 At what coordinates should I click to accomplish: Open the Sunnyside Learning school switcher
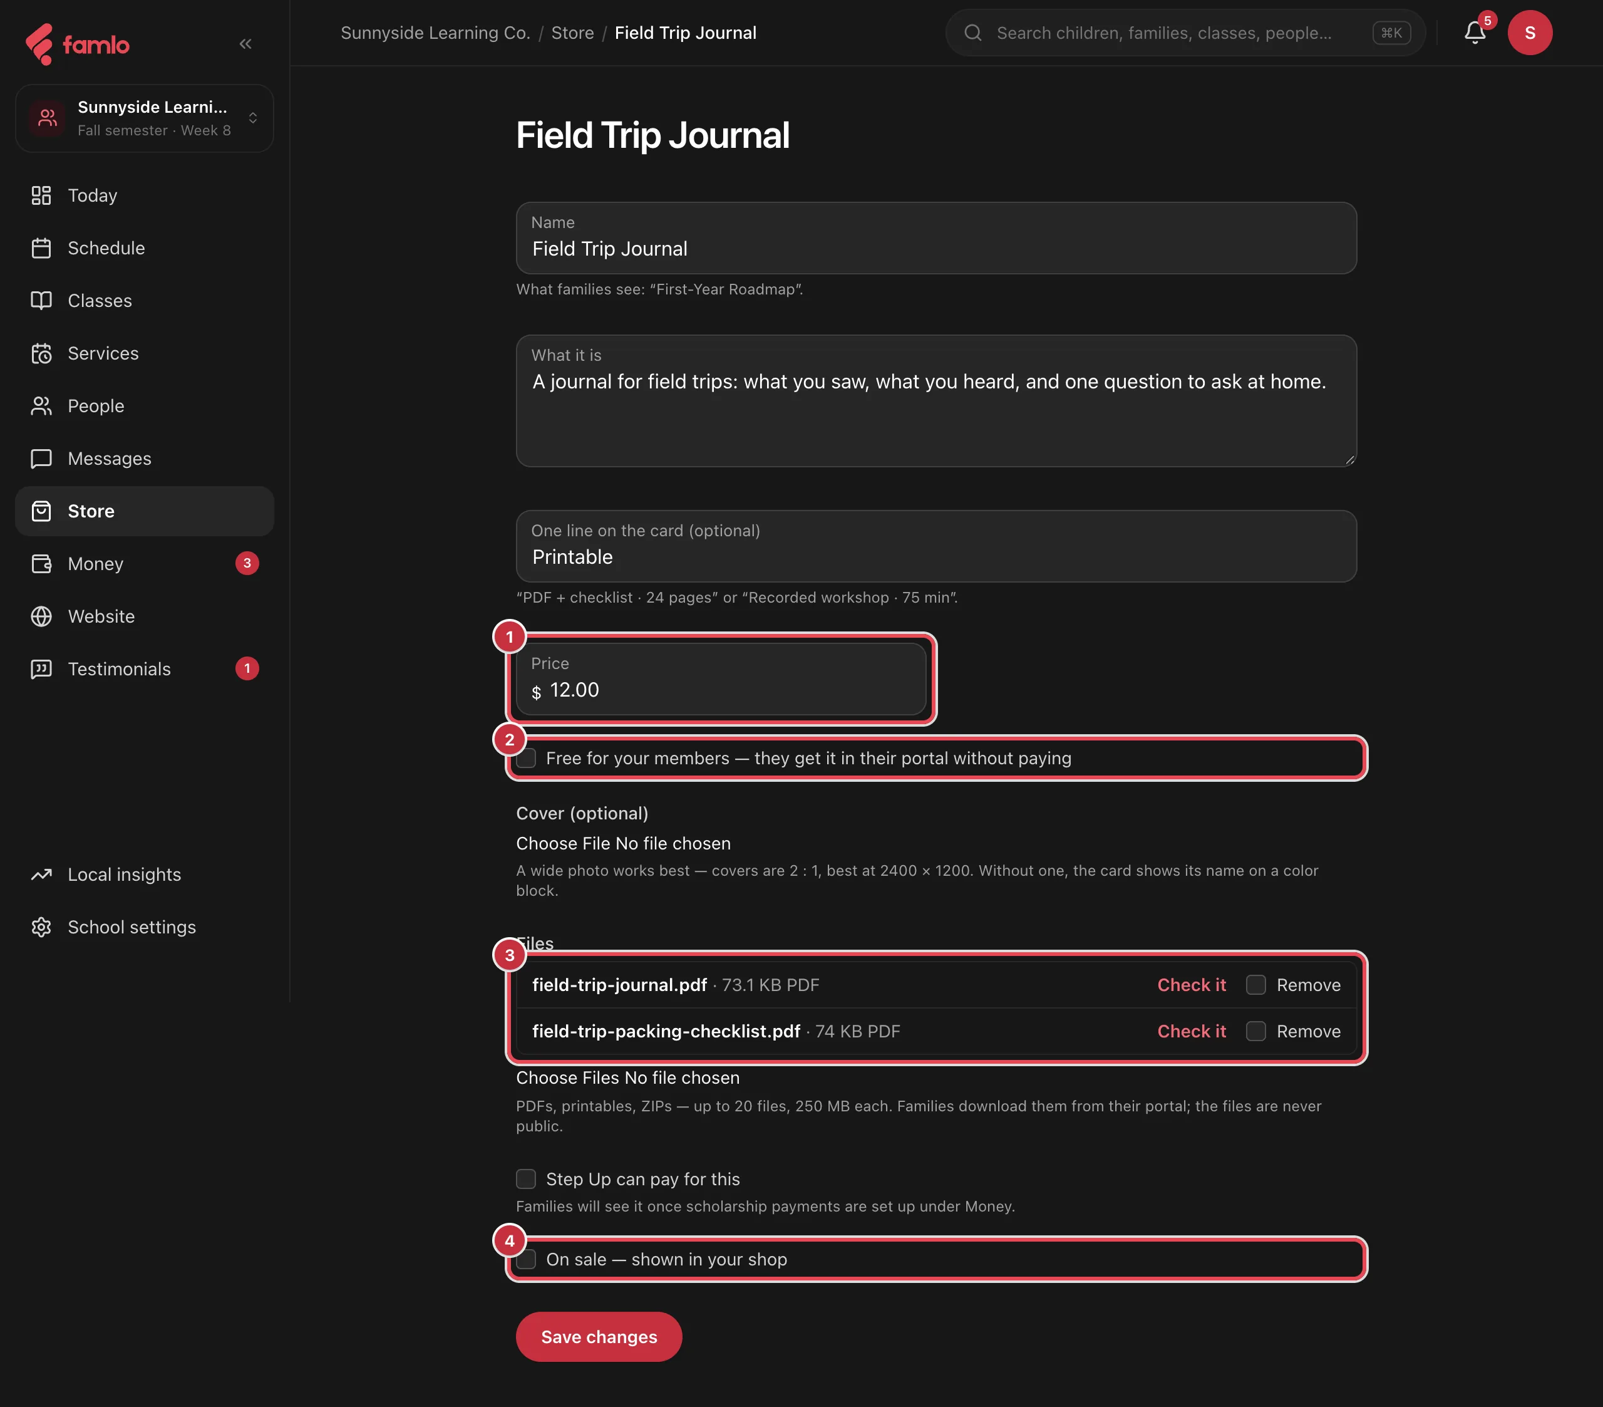click(144, 118)
